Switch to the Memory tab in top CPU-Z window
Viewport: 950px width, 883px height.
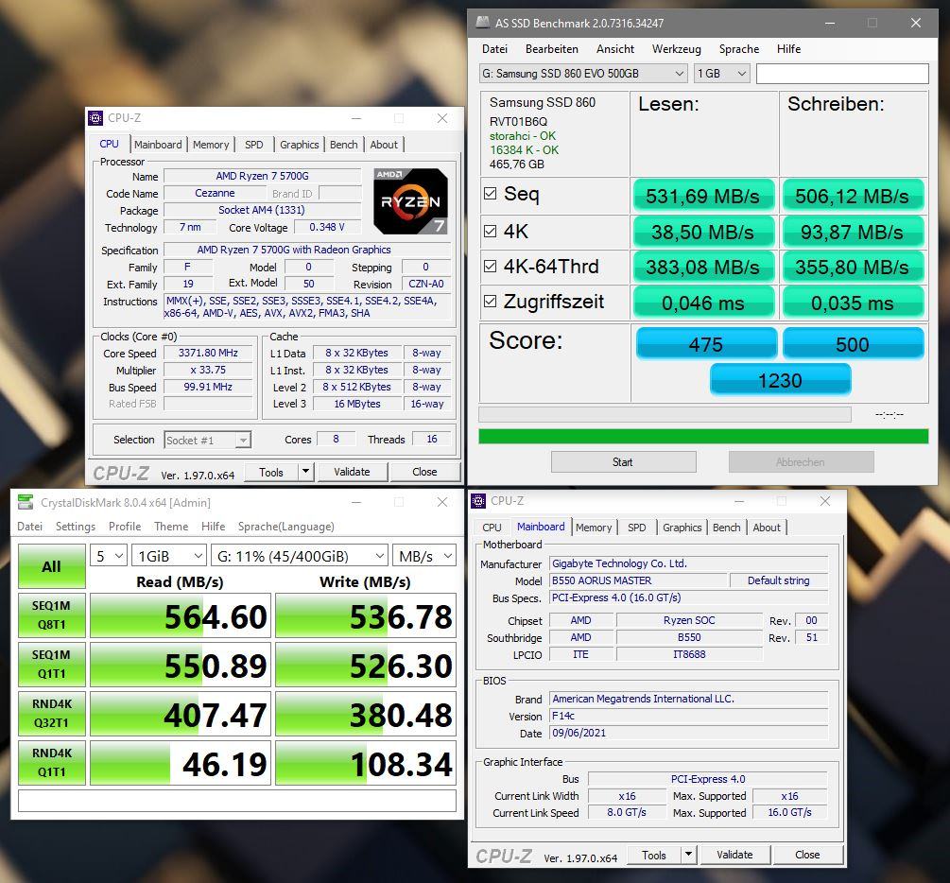pos(211,145)
